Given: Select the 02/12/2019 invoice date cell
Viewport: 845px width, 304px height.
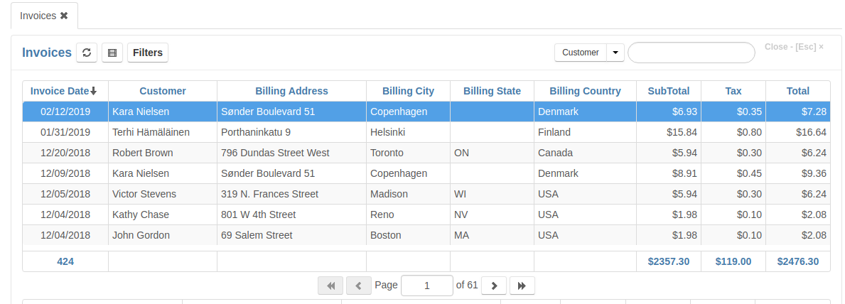Looking at the screenshot, I should click(x=66, y=112).
